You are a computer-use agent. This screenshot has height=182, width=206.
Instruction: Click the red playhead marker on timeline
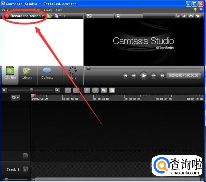[x=35, y=95]
